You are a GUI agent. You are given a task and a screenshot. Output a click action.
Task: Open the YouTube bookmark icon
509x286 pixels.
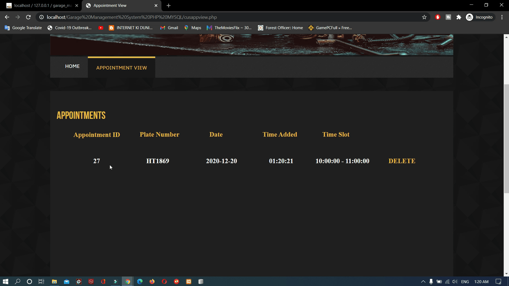point(101,28)
